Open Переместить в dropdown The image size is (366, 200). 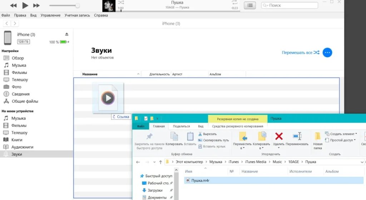pyautogui.click(x=242, y=141)
